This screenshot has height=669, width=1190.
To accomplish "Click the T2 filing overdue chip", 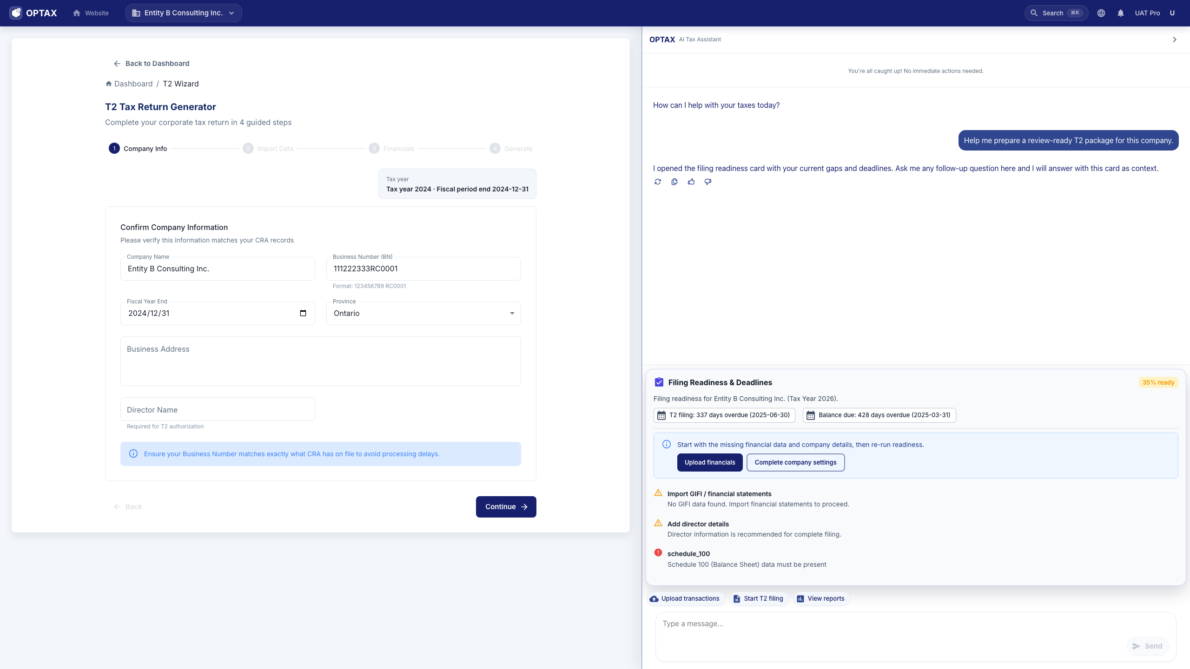I will (724, 415).
